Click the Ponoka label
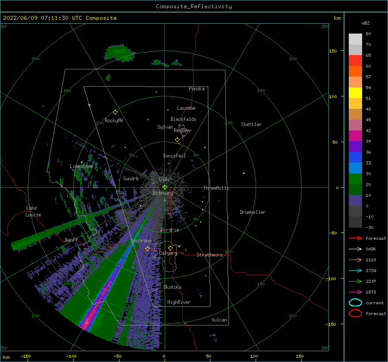 tap(197, 89)
